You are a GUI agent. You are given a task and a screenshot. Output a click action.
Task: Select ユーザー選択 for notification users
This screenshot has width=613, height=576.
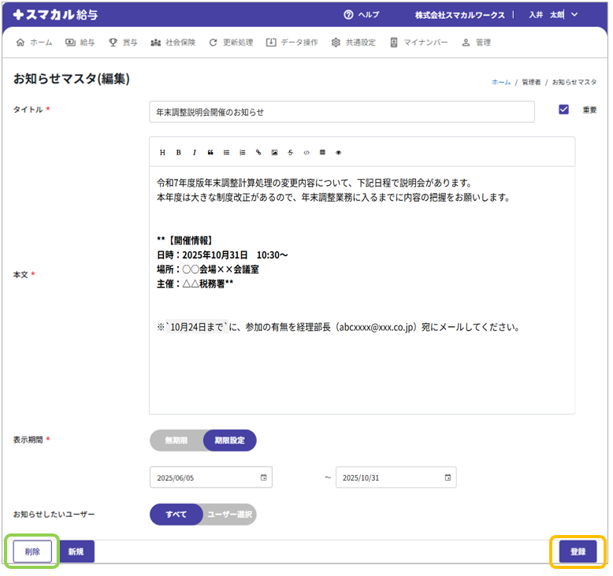click(x=229, y=515)
